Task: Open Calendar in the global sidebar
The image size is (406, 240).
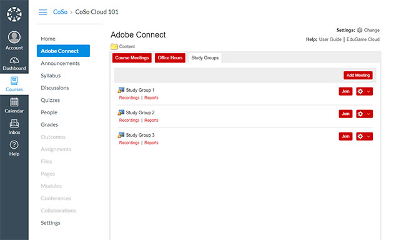Action: click(14, 106)
